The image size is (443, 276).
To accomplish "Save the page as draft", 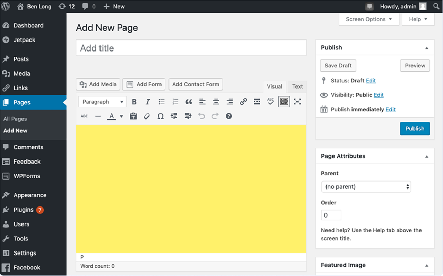I will 338,66.
